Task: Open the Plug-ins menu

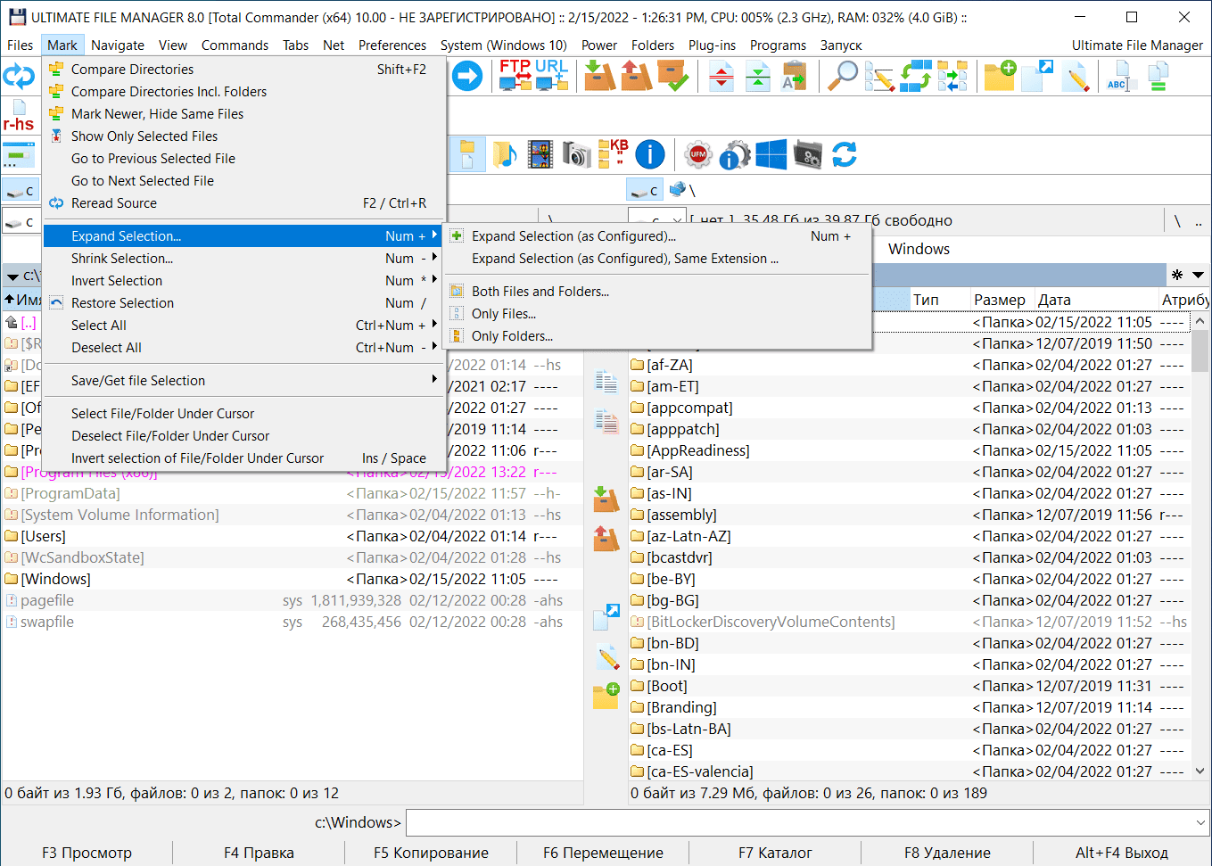Action: 712,45
